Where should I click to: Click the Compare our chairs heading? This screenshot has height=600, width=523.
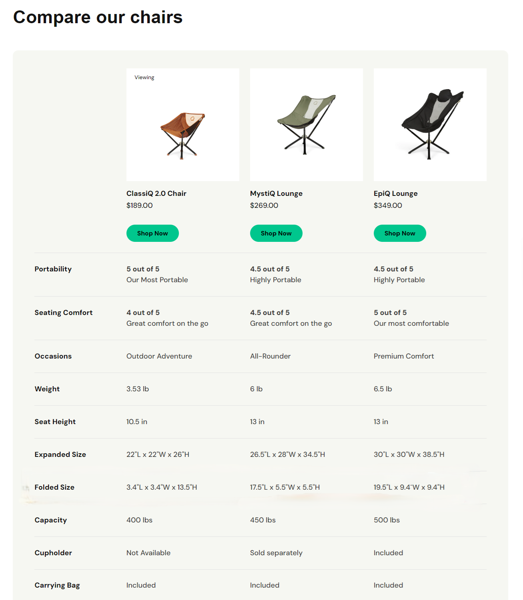(98, 17)
